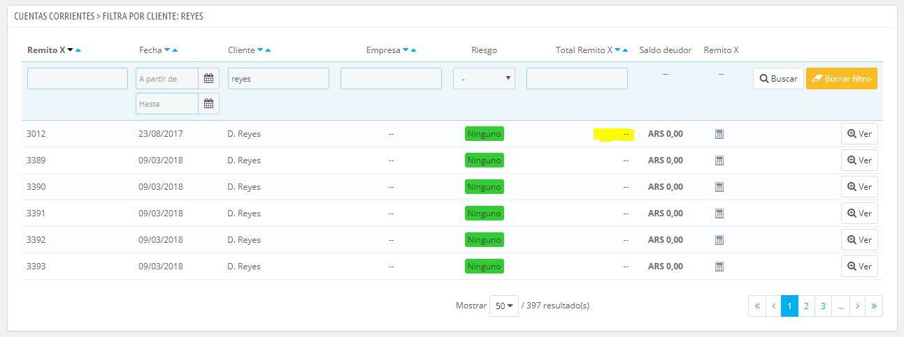Click the '/ 397 resultado(s)' text
Image resolution: width=904 pixels, height=337 pixels.
coord(555,306)
